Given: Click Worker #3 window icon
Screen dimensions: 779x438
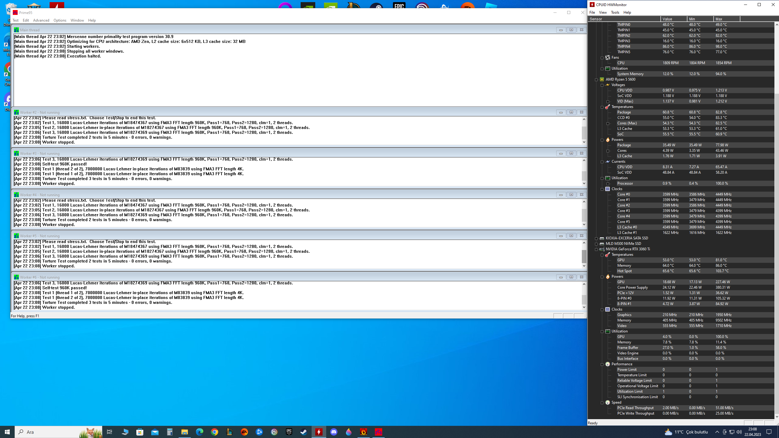Looking at the screenshot, I should 16,153.
